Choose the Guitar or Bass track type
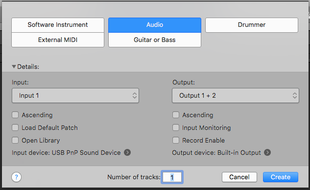Screen dimensions: 310x190 point(155,40)
